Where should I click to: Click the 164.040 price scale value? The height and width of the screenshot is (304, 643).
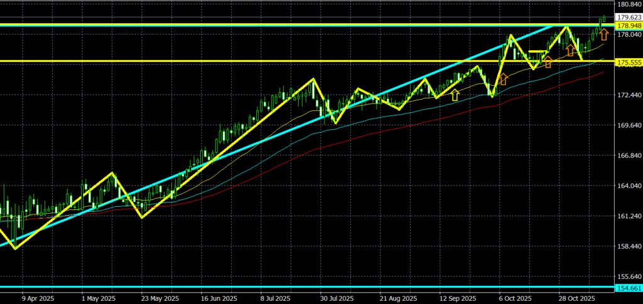629,186
